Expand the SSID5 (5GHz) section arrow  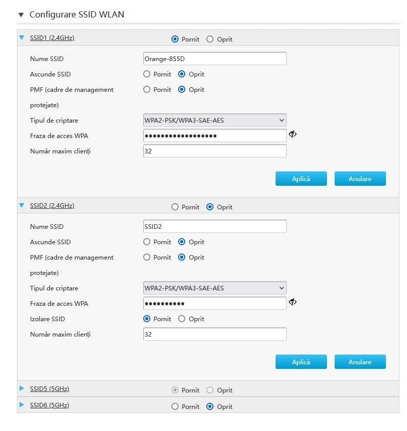(x=22, y=389)
